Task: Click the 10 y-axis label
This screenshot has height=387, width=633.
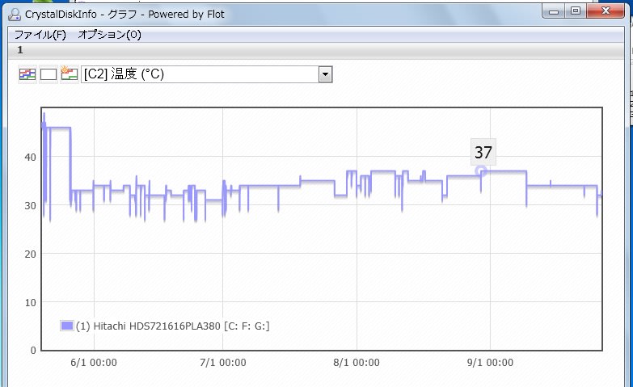Action: click(x=30, y=303)
